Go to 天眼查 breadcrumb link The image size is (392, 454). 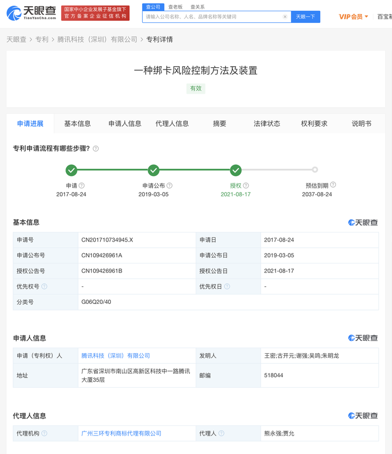(x=16, y=39)
